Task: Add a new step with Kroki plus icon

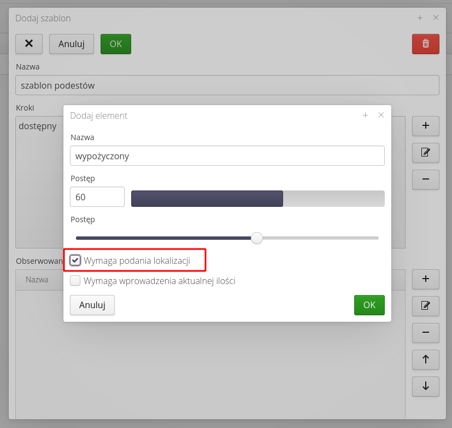Action: (425, 125)
